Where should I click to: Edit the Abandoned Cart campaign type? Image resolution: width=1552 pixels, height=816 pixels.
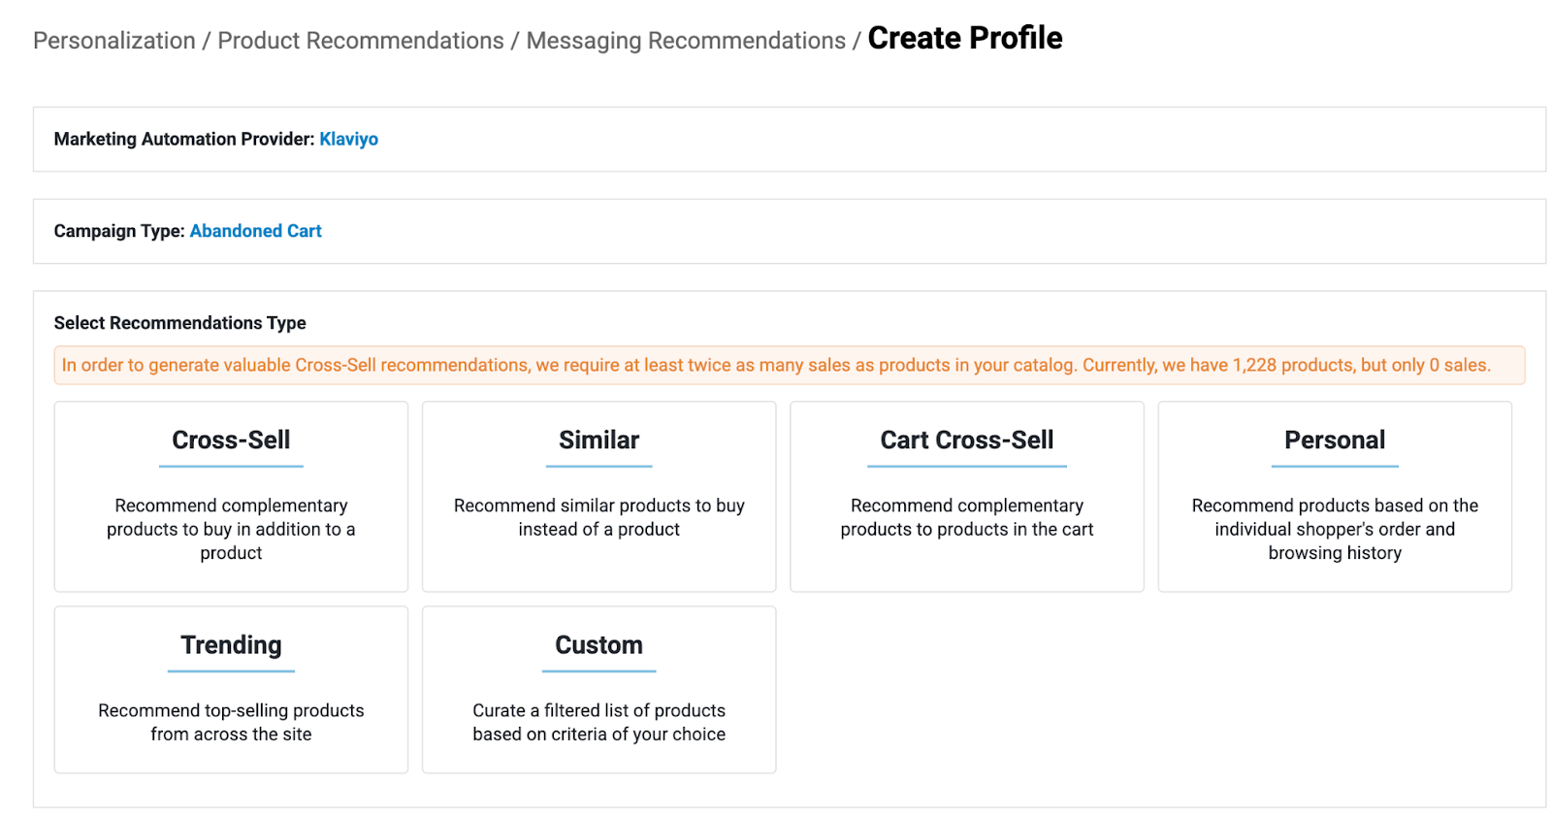[x=255, y=231]
